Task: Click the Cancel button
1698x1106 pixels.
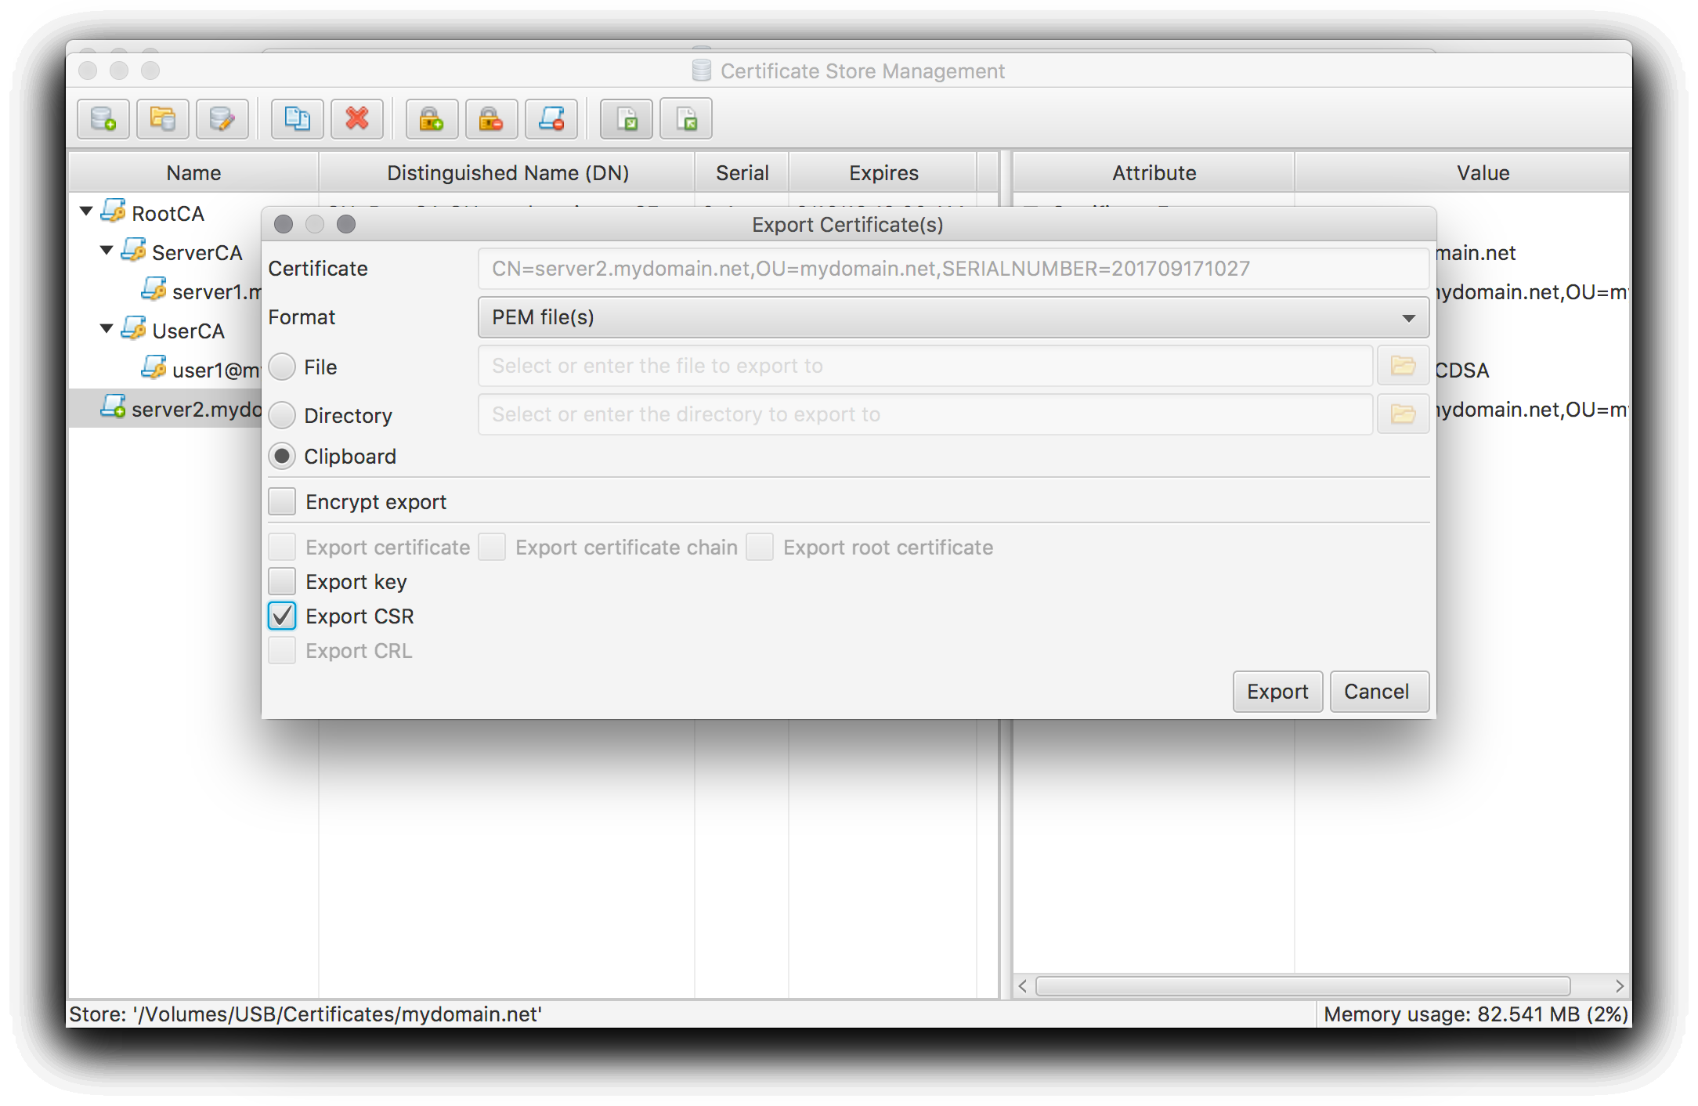Action: (x=1376, y=692)
